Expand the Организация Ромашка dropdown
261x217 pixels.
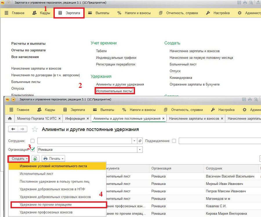(x=140, y=149)
